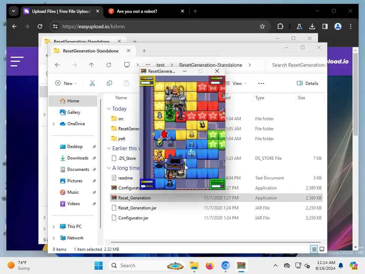The image size is (365, 274).
Task: Collapse the A long time ago group
Action: coord(108,168)
